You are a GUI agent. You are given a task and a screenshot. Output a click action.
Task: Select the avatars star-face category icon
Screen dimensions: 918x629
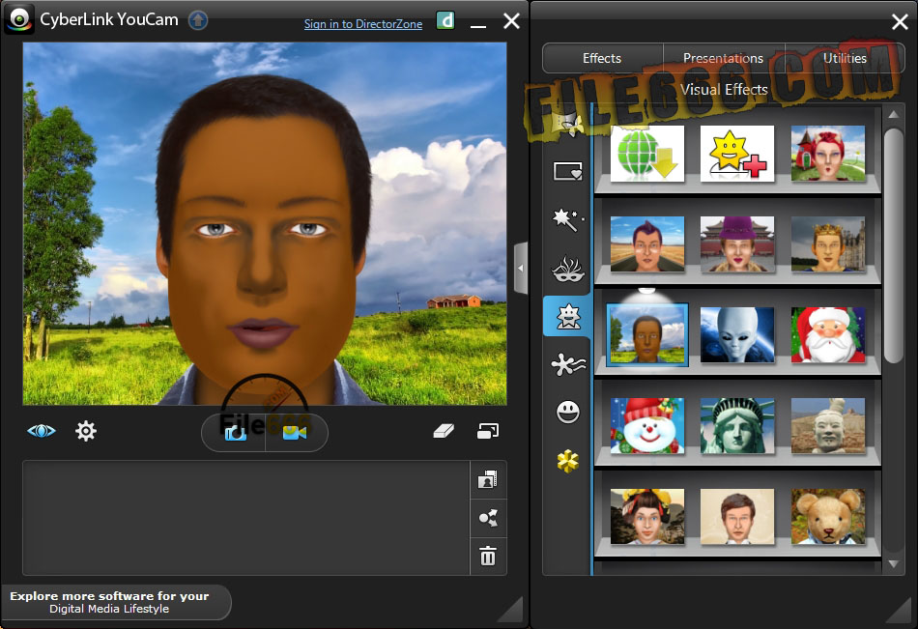567,317
